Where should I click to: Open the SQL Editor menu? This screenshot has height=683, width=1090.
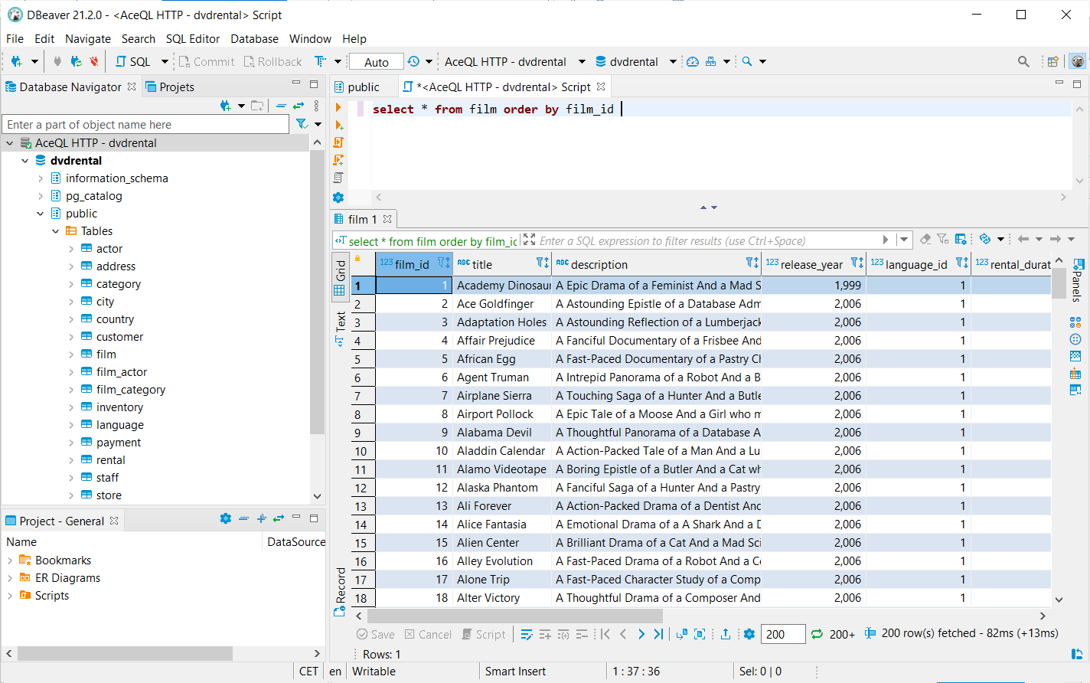pos(192,39)
